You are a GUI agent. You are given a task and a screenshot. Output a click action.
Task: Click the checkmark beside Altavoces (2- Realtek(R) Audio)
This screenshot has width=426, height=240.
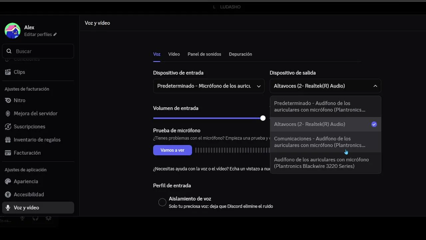374,124
